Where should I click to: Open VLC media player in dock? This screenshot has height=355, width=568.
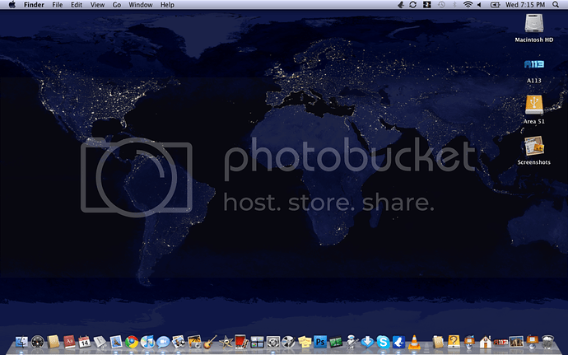click(x=414, y=341)
